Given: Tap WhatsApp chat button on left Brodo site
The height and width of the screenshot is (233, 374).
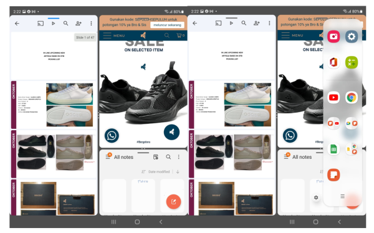Looking at the screenshot, I should tap(112, 136).
